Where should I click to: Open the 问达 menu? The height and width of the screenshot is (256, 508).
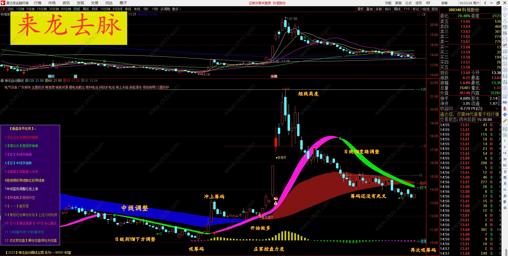109,3
